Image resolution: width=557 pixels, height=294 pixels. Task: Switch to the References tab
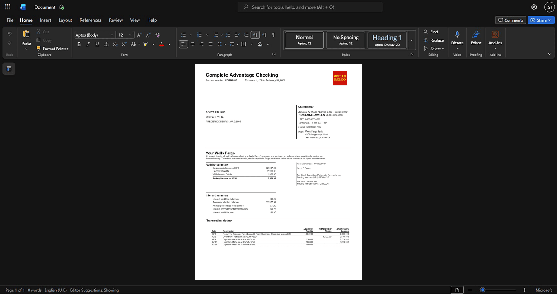click(x=91, y=20)
